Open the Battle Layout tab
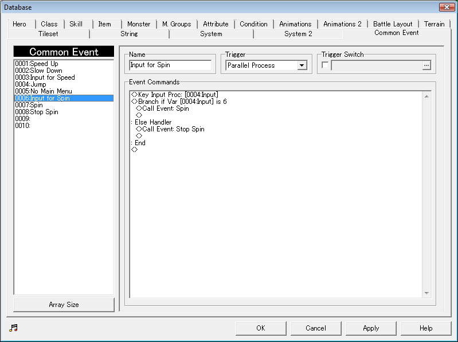The height and width of the screenshot is (342, 458). (x=393, y=24)
